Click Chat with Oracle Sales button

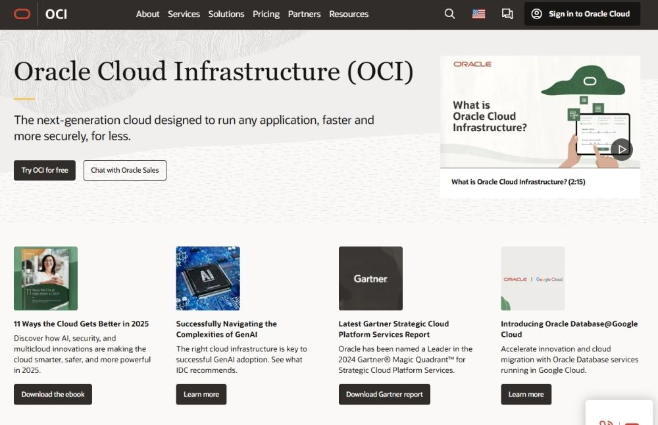click(125, 170)
